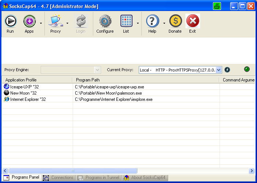
Task: Click the green status indicator light
Action: click(x=247, y=69)
